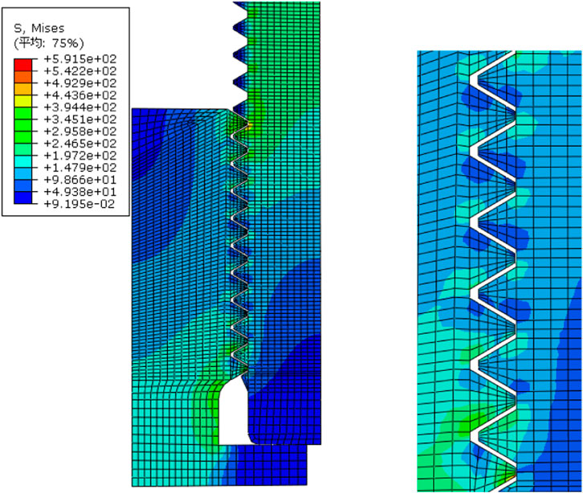Select the legend value +2.958e+02
The height and width of the screenshot is (493, 583).
[80, 131]
